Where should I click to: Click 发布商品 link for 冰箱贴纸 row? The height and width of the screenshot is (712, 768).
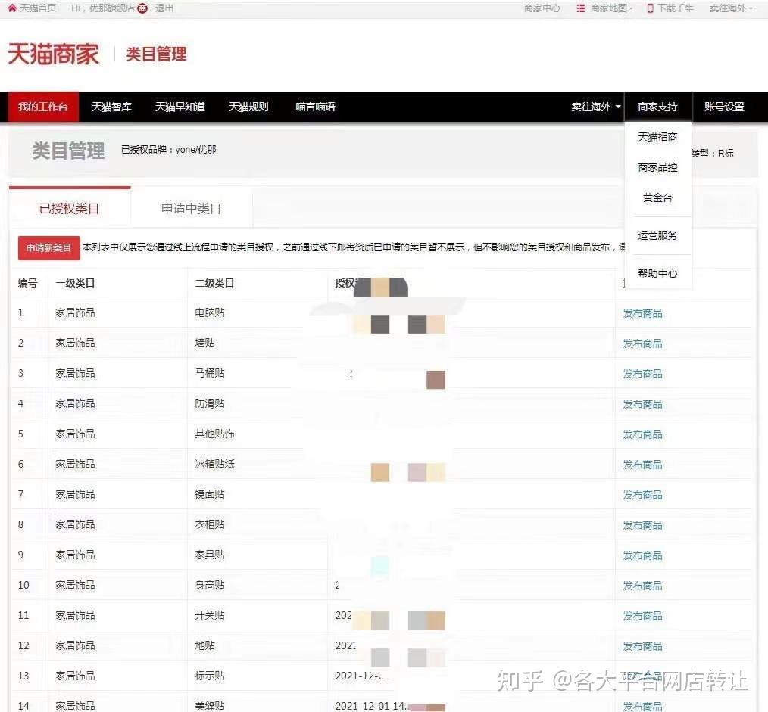(x=642, y=465)
